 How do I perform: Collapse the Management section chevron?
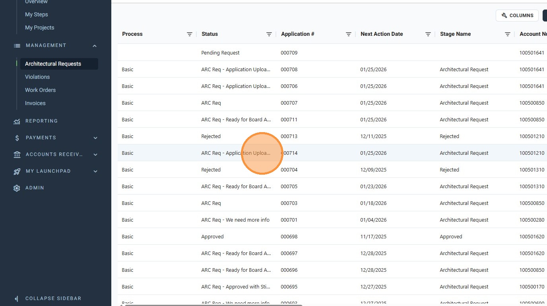point(95,46)
